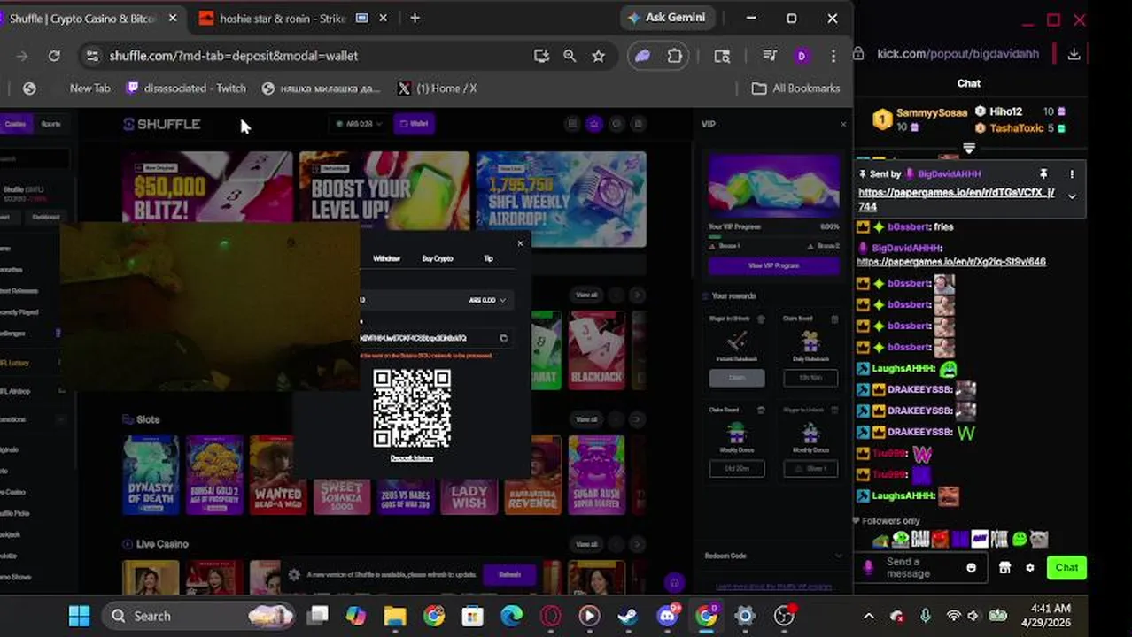Viewport: 1132px width, 637px height.
Task: Close the wallet deposit modal
Action: [x=520, y=242]
